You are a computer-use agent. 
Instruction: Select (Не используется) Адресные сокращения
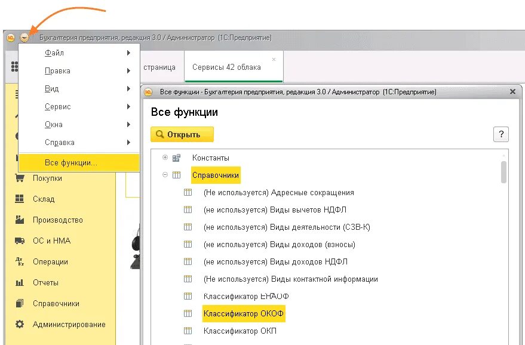[278, 192]
